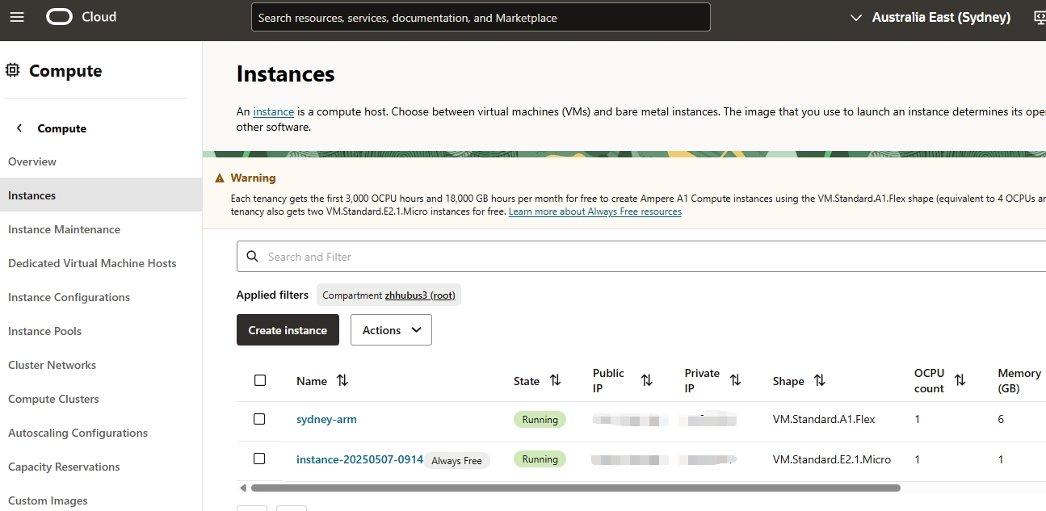Click the Running status of instance-20250507-0914
Screen dimensions: 1046x511
(x=540, y=459)
